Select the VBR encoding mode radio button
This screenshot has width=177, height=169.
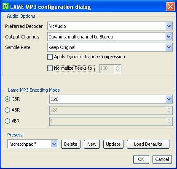(x=7, y=121)
